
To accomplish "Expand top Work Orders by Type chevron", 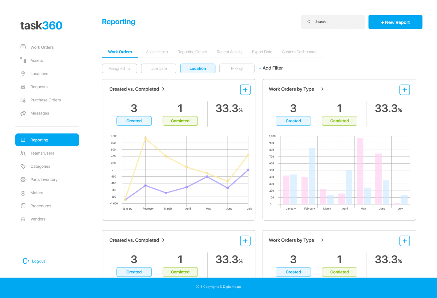I will tap(323, 89).
